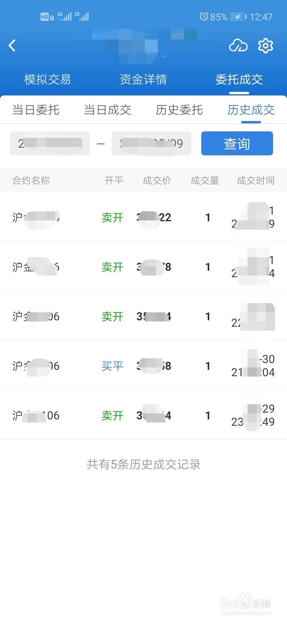Open the end date picker field
The image size is (287, 623).
151,143
